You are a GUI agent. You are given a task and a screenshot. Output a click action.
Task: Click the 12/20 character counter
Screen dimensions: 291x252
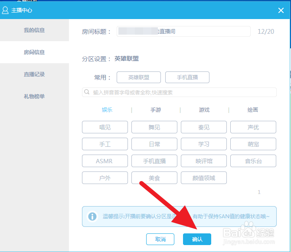coord(266,32)
